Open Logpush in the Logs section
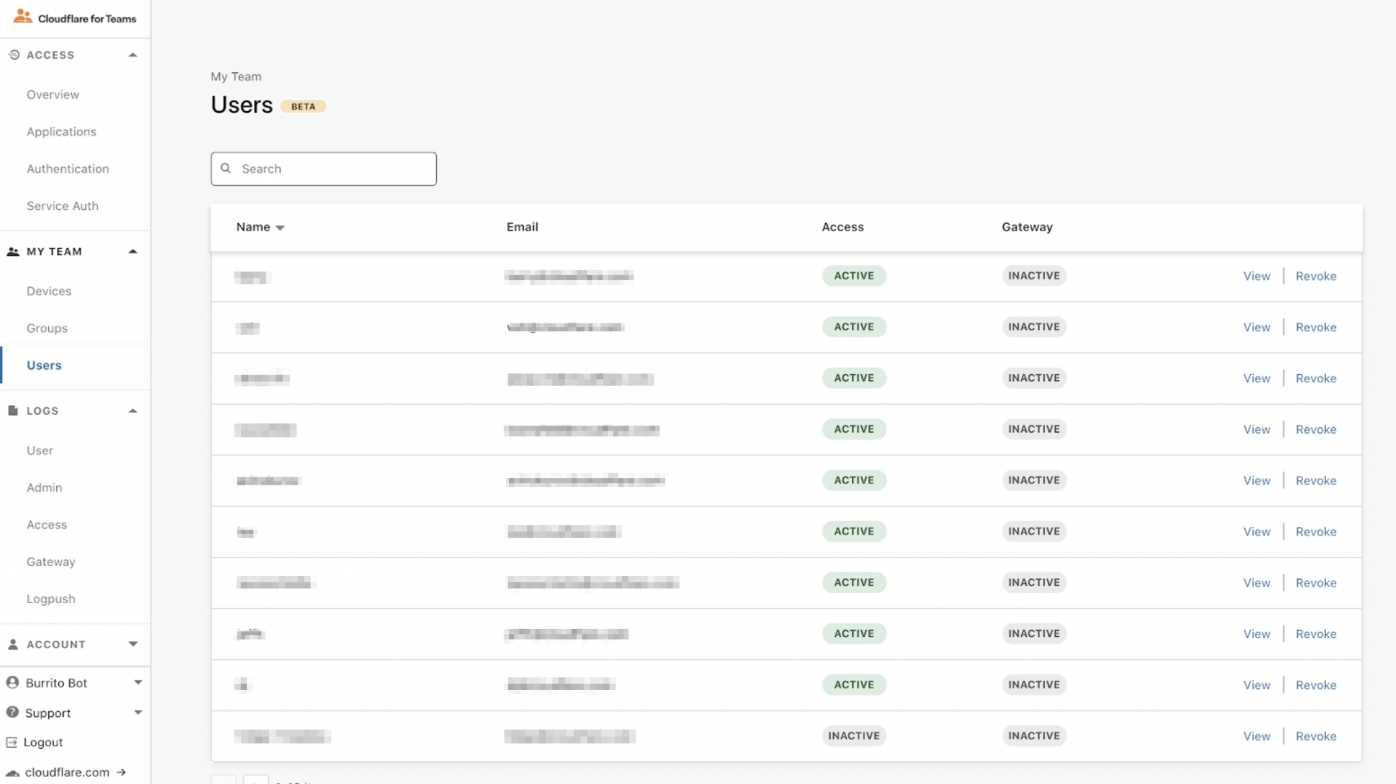Image resolution: width=1396 pixels, height=784 pixels. pyautogui.click(x=51, y=599)
